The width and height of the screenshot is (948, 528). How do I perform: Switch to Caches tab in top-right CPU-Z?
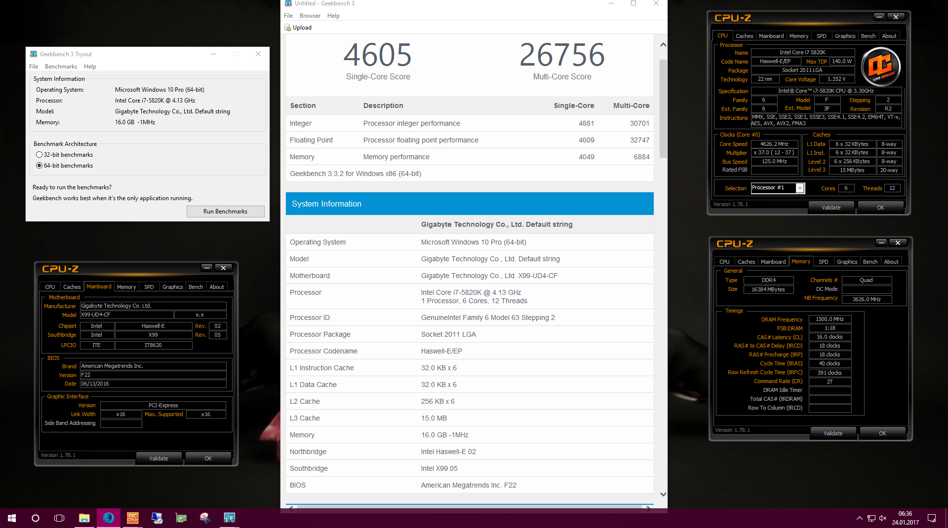pos(744,36)
